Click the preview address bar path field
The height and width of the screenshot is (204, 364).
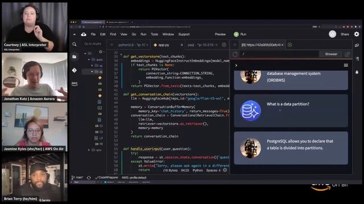pos(279,54)
